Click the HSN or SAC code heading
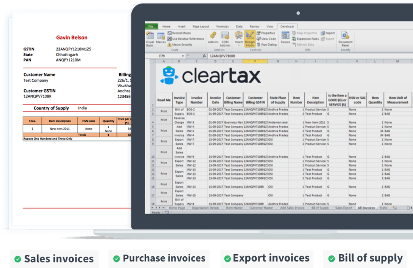413x268 pixels. (x=357, y=100)
